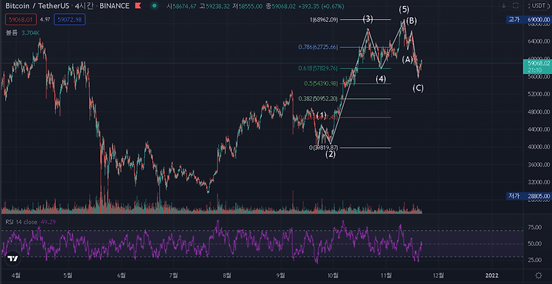Click the 5월 label on time axis
552x284 pixels.
(x=68, y=275)
